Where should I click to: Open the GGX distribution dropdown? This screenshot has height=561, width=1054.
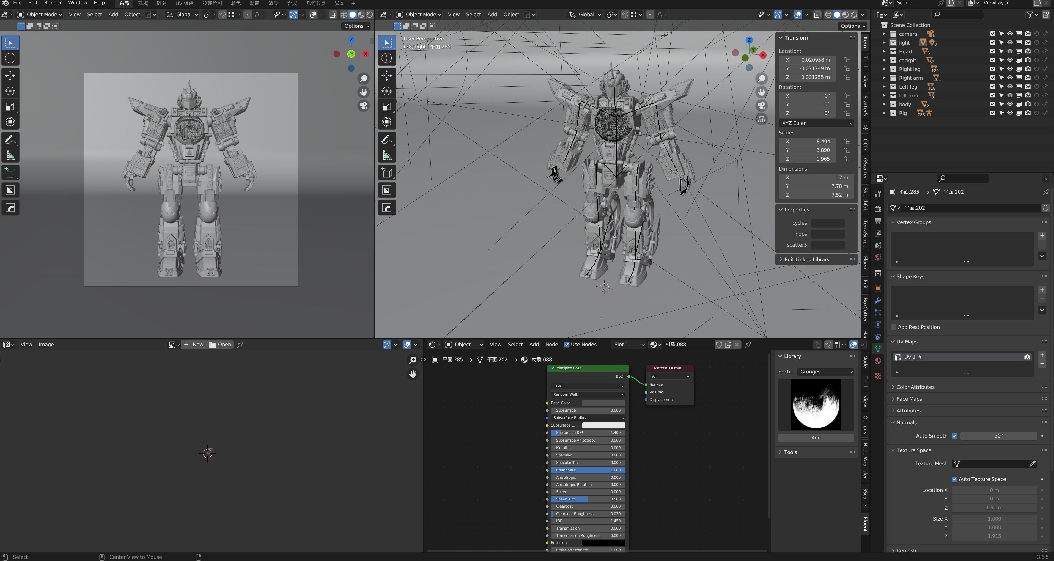point(588,386)
